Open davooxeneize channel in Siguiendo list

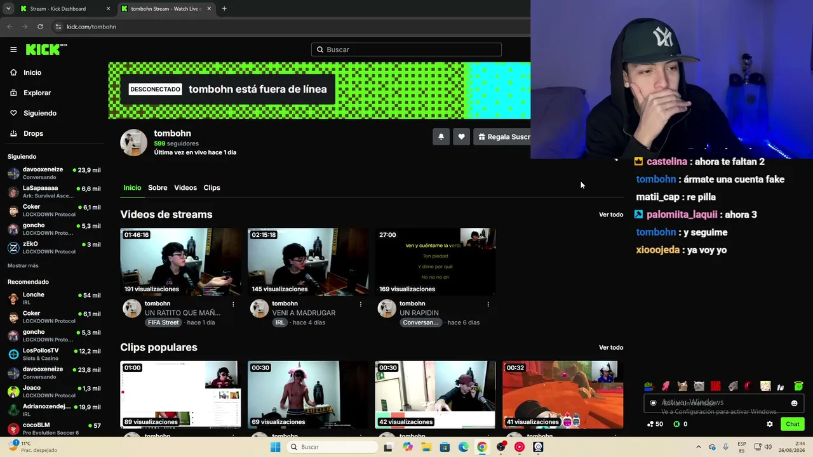pyautogui.click(x=54, y=173)
